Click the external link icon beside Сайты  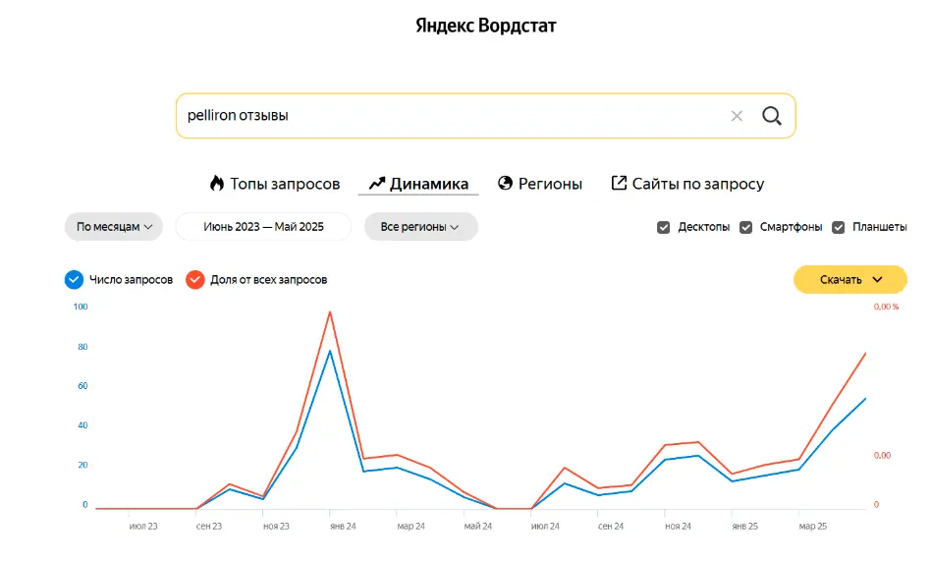[619, 183]
